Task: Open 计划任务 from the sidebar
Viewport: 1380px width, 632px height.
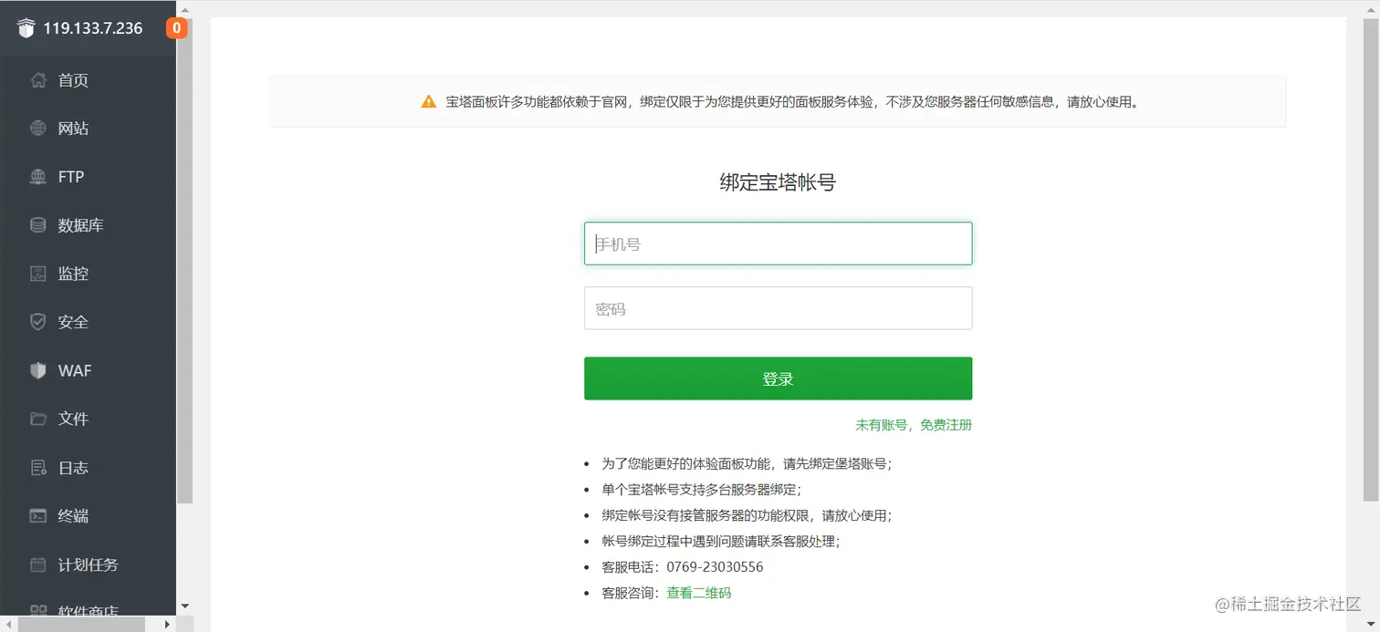Action: point(88,565)
